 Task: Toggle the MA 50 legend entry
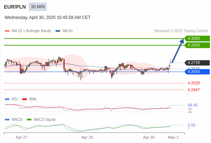64,31
